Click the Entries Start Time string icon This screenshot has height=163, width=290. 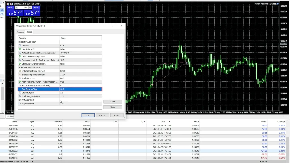pyautogui.click(x=20, y=71)
